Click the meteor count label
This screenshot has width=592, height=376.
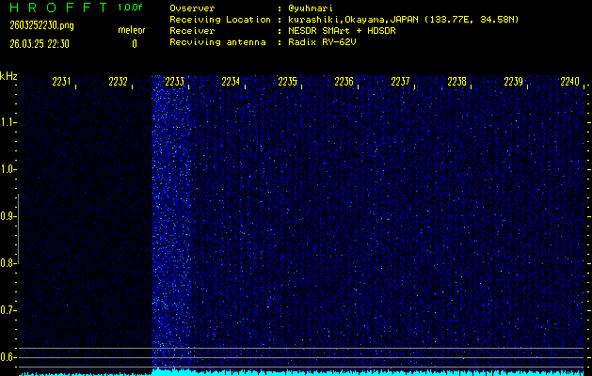tap(131, 30)
